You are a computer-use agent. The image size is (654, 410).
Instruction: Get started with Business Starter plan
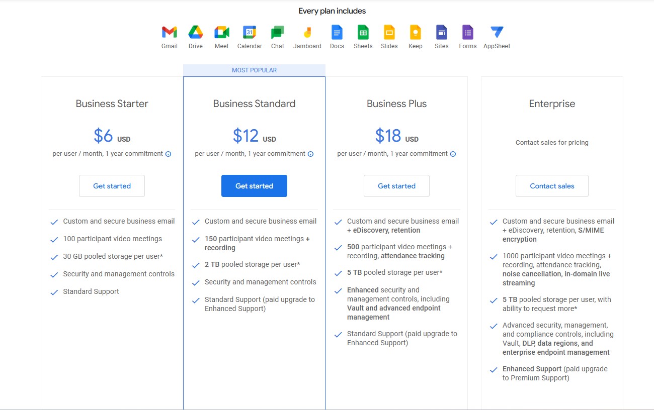point(112,186)
